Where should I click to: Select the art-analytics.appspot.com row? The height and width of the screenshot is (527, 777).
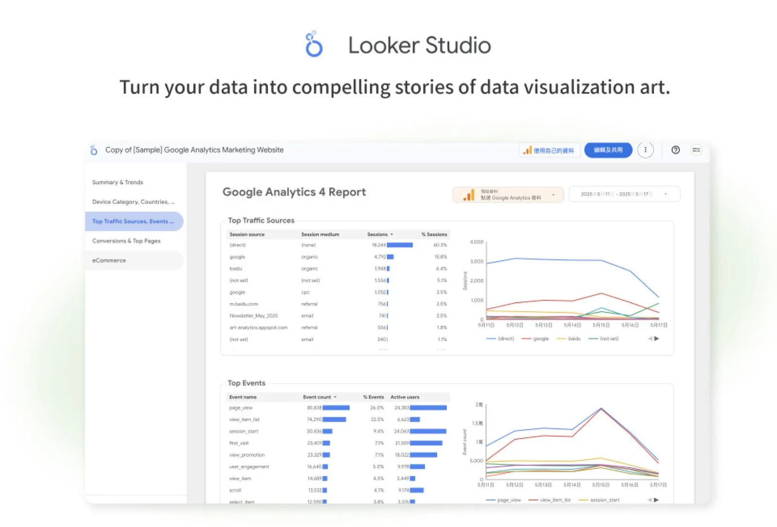[x=338, y=328]
